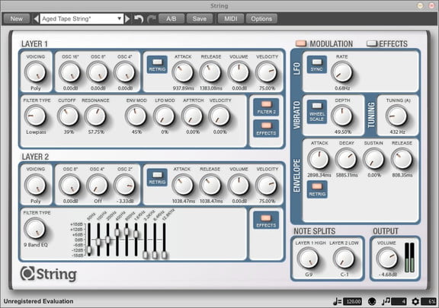Click the Envelope Decay knob

pyautogui.click(x=346, y=159)
